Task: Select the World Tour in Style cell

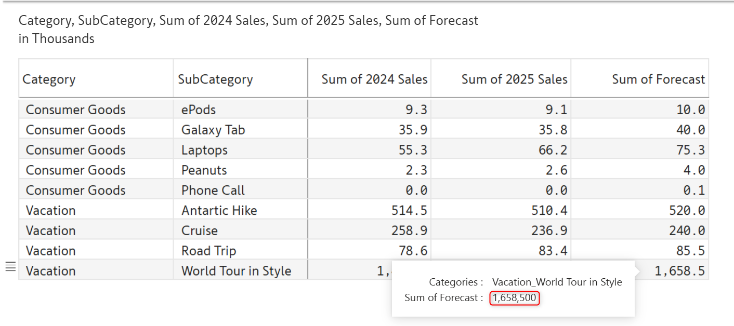Action: tap(236, 271)
